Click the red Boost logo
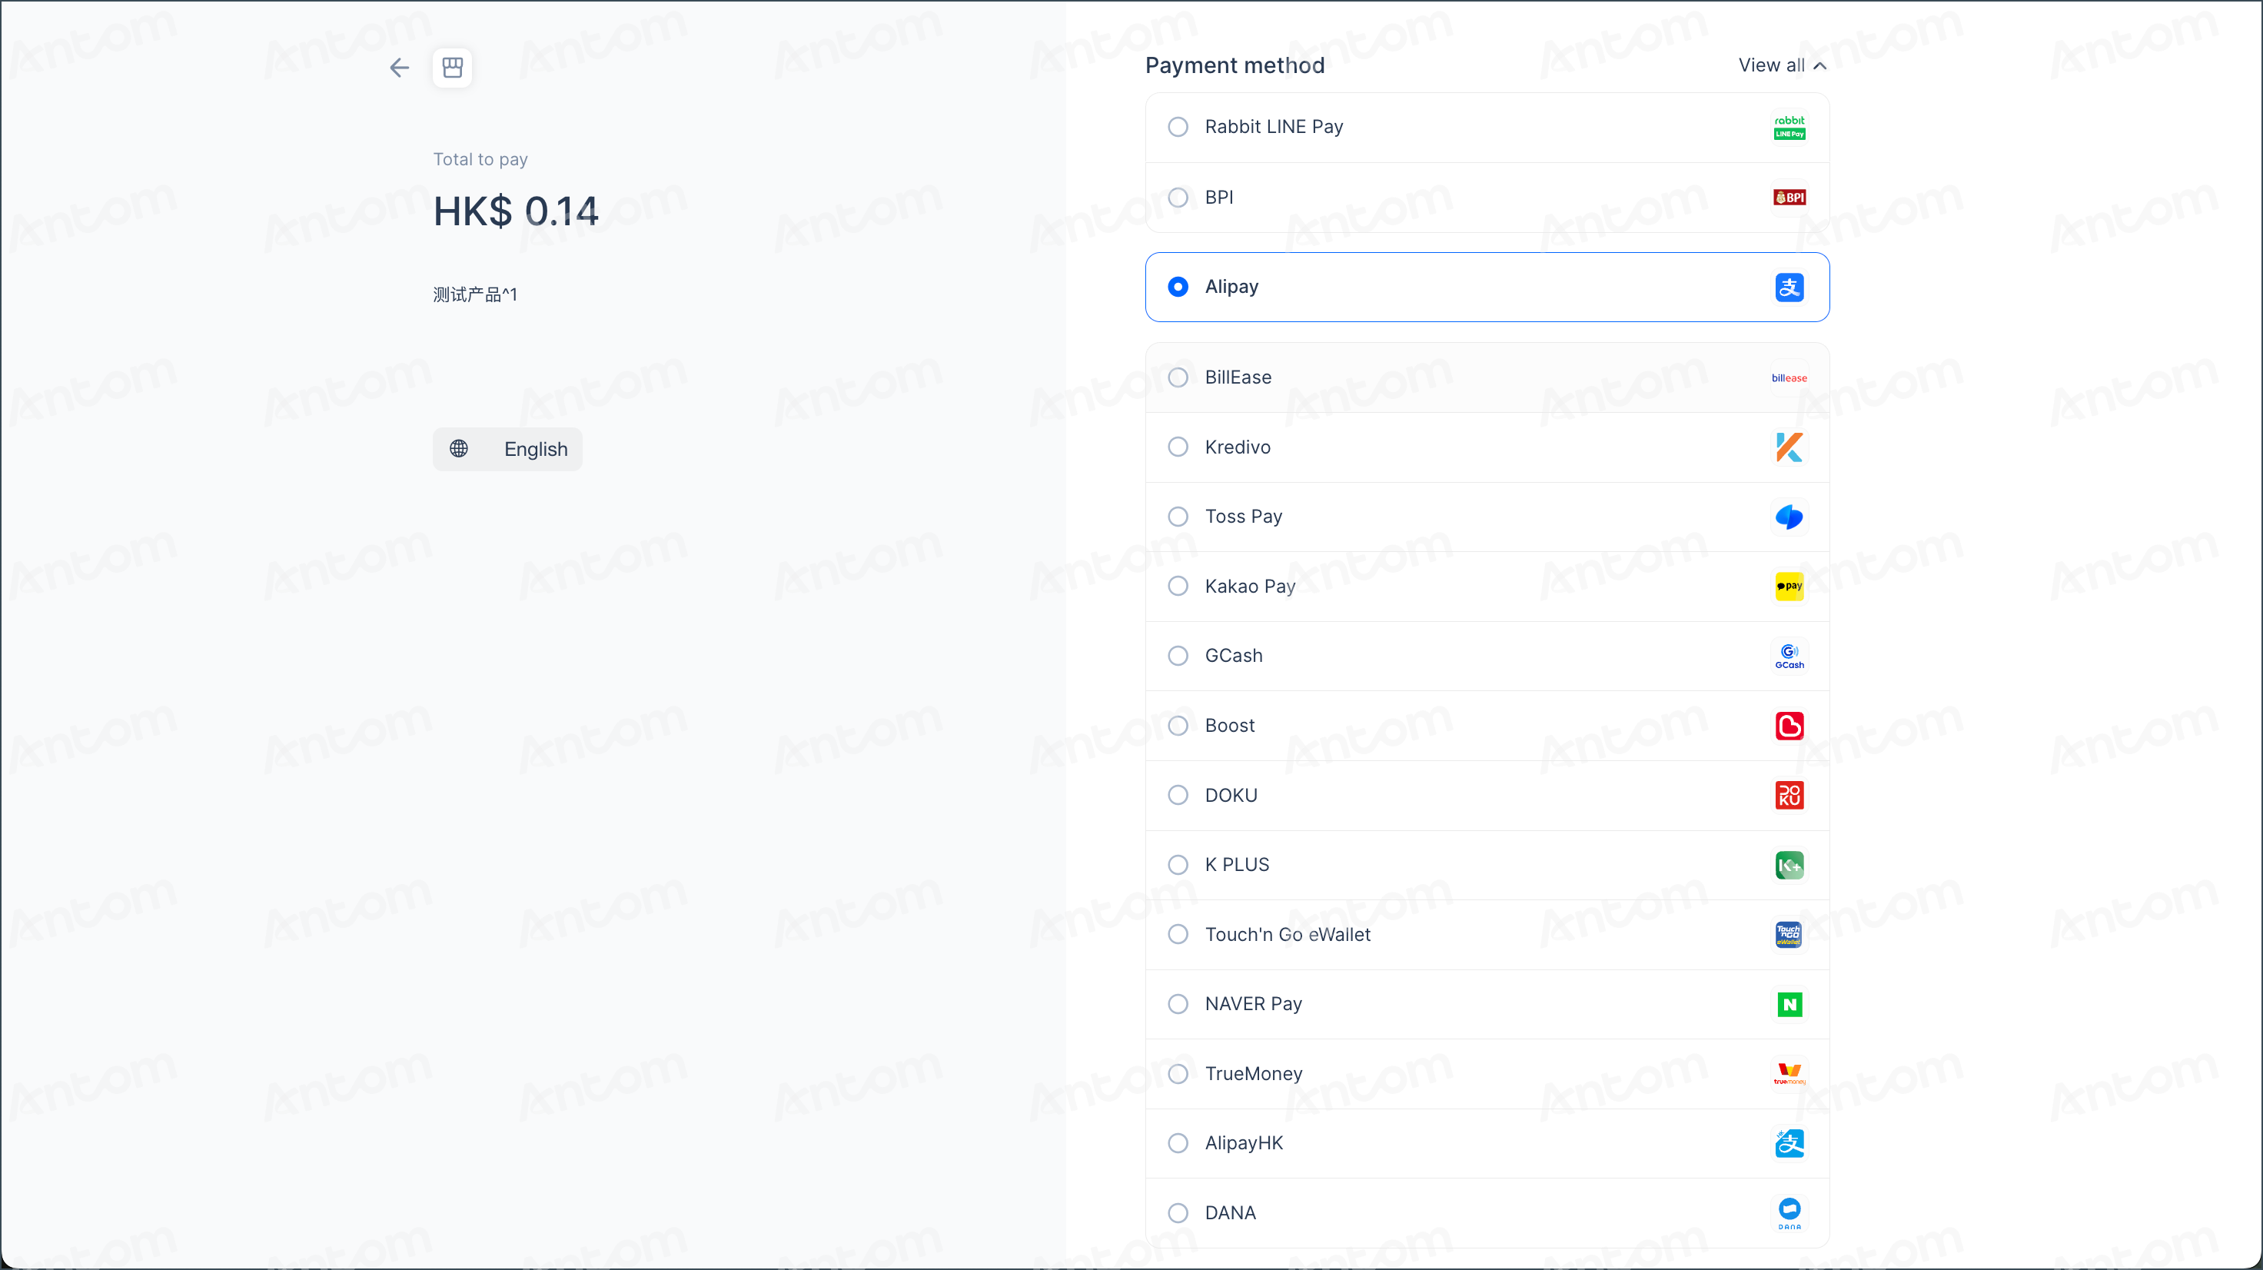This screenshot has width=2263, height=1270. point(1789,726)
